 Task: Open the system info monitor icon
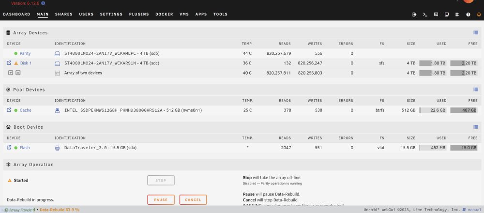pos(447,14)
